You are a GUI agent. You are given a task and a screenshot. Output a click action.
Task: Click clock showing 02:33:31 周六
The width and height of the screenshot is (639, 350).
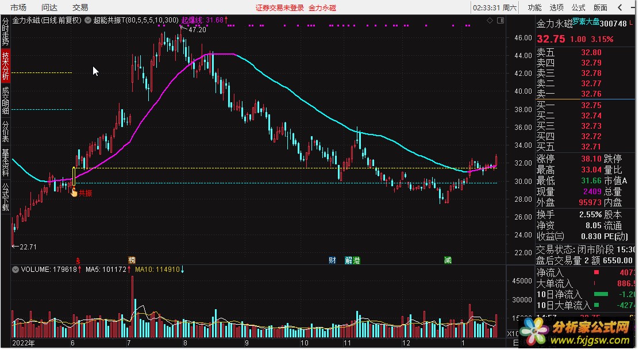click(495, 7)
